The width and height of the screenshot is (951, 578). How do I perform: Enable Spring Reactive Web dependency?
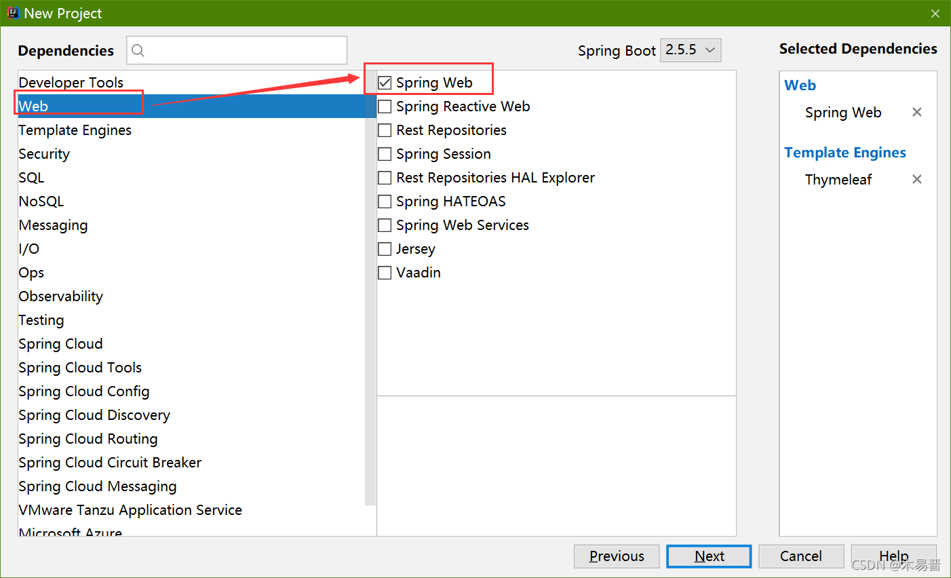coord(385,107)
